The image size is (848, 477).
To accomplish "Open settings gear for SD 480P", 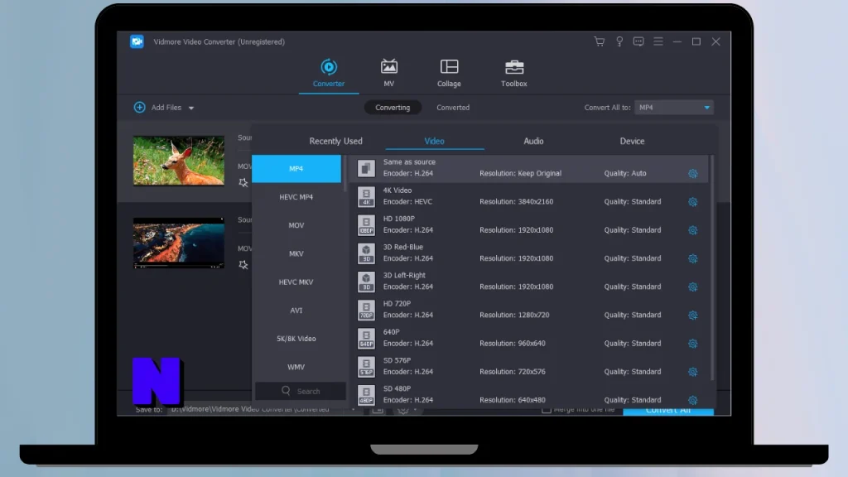I will 693,400.
